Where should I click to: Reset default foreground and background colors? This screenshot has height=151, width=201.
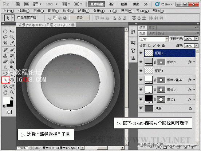click(4, 106)
